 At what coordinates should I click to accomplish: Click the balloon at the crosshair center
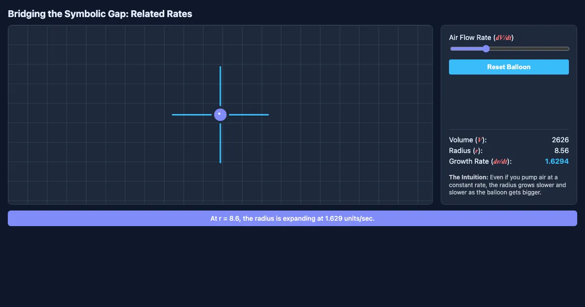coord(220,115)
